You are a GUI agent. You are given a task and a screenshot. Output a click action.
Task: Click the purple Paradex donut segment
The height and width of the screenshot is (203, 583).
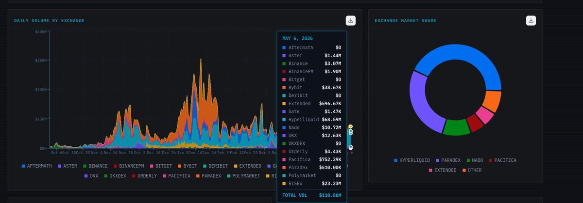click(x=420, y=103)
